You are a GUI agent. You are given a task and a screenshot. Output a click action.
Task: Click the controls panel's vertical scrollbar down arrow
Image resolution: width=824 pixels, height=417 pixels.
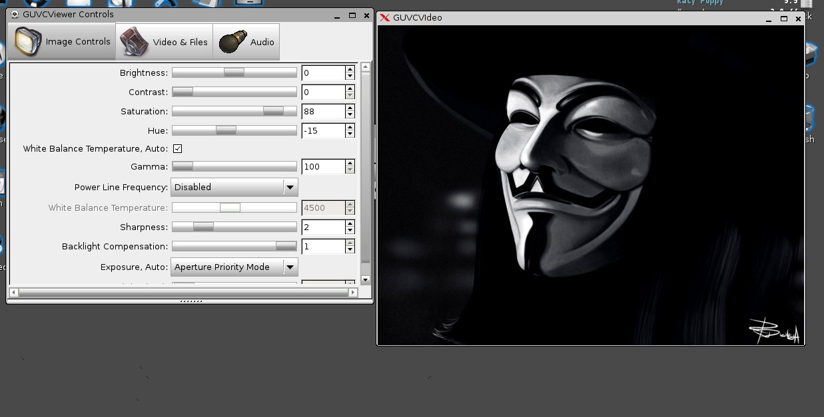(x=365, y=280)
